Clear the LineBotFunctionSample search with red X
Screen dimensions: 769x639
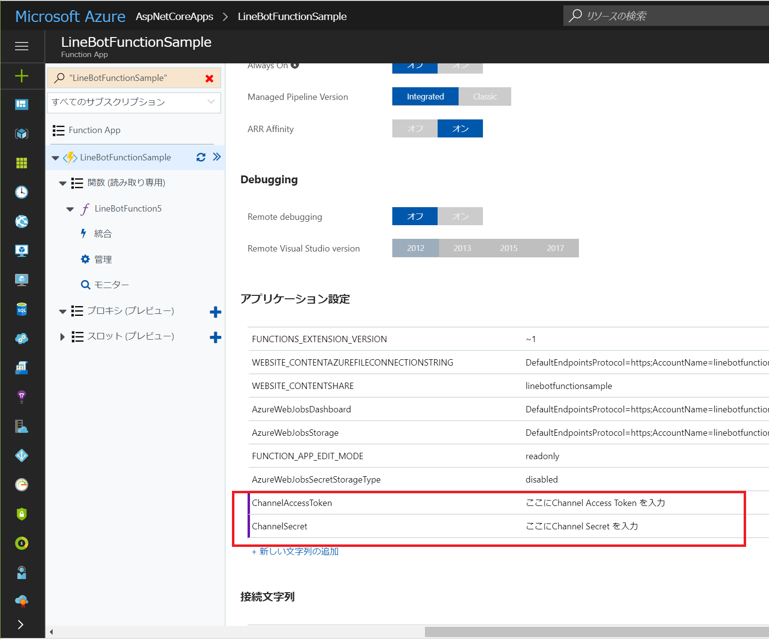[210, 78]
